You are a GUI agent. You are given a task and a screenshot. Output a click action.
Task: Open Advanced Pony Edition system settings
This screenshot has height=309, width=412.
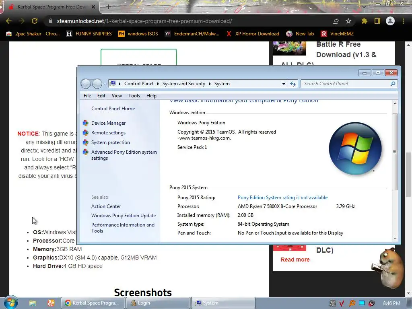click(x=124, y=155)
